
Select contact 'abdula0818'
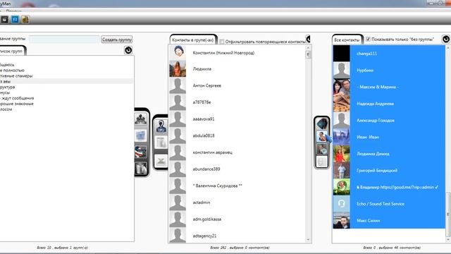coord(237,135)
